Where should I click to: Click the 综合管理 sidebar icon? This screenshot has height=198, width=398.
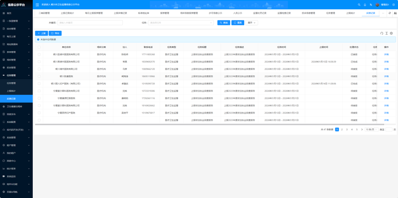click(3, 29)
